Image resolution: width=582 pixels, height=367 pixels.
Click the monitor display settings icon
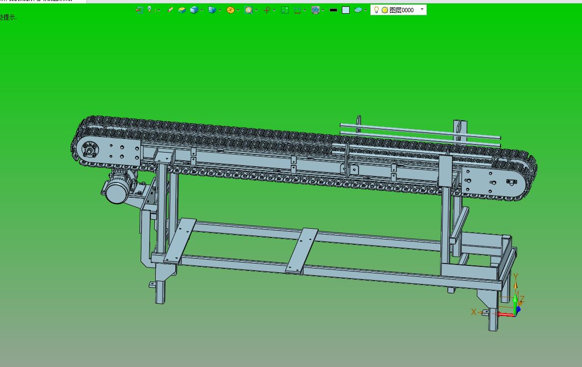coord(315,10)
